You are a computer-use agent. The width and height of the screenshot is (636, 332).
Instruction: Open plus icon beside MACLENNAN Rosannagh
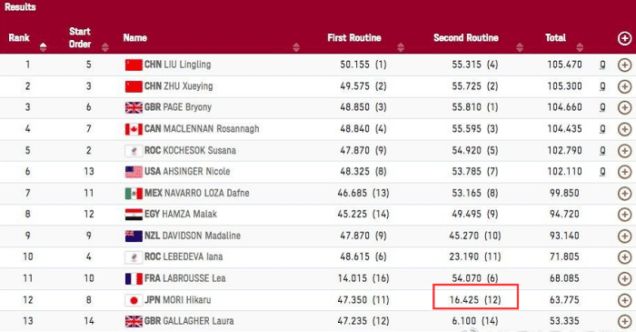[x=625, y=129]
